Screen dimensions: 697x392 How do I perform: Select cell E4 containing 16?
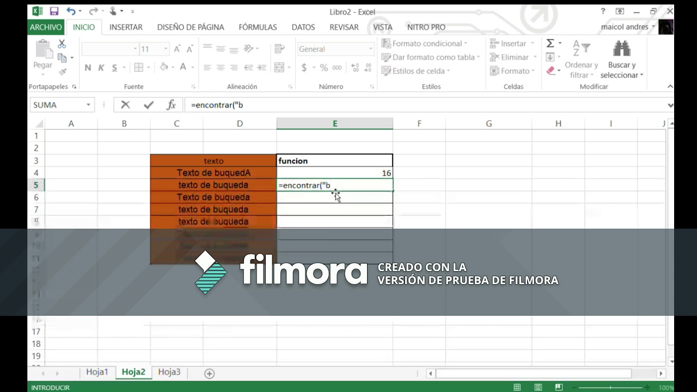point(334,173)
